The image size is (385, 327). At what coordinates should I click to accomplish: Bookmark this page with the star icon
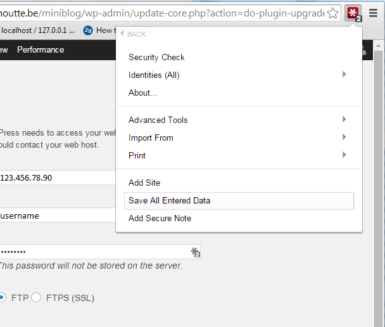click(333, 13)
